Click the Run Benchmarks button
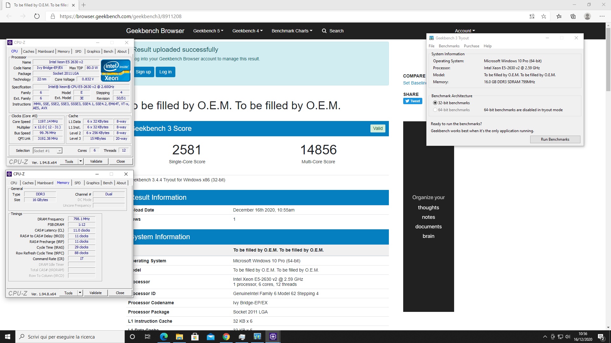 click(555, 139)
